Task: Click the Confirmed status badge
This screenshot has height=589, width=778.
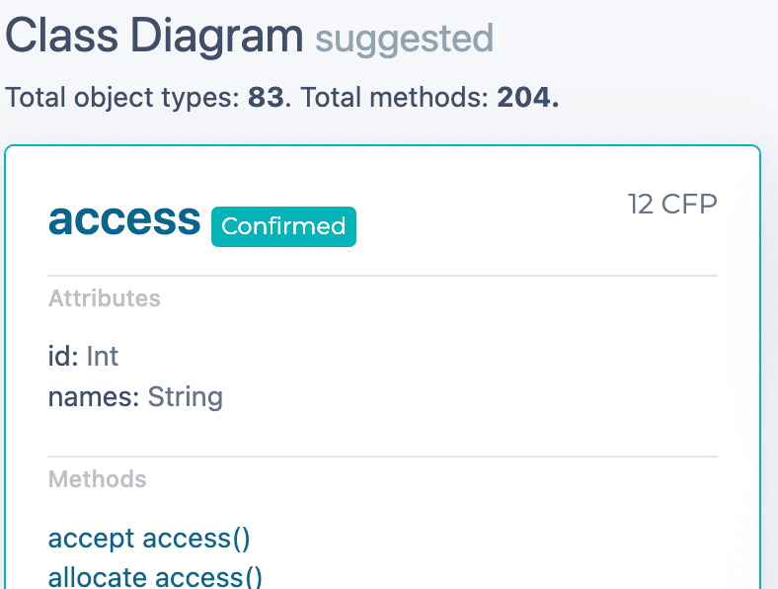Action: pyautogui.click(x=283, y=226)
